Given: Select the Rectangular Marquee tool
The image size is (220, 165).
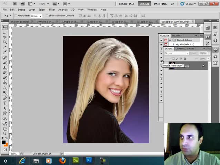Looking at the screenshot, I should 5,32.
